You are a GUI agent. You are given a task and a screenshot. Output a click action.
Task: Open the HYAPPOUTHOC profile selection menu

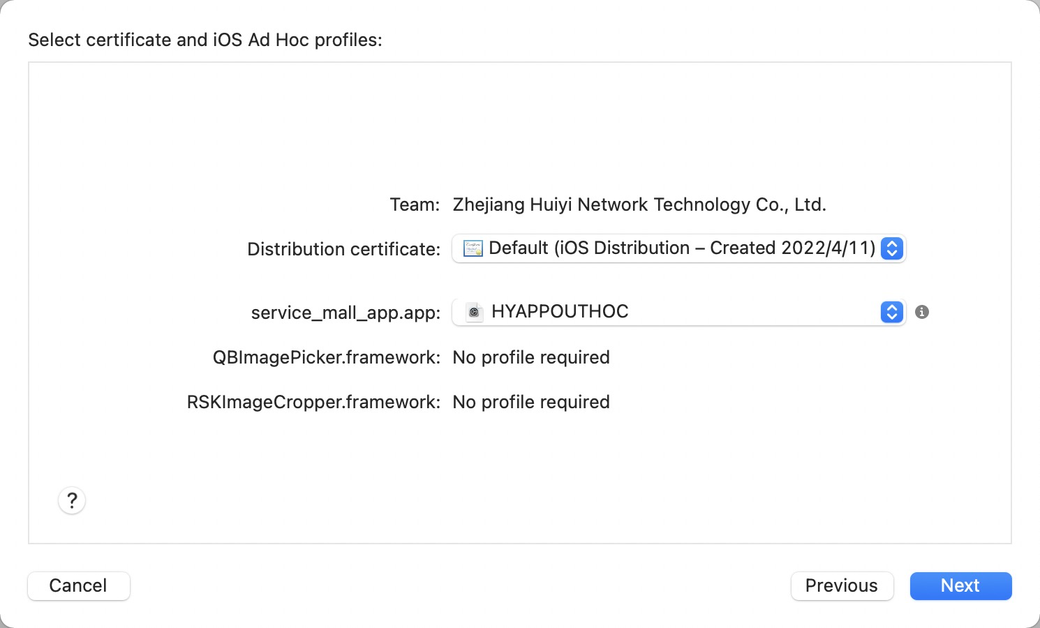[670, 312]
